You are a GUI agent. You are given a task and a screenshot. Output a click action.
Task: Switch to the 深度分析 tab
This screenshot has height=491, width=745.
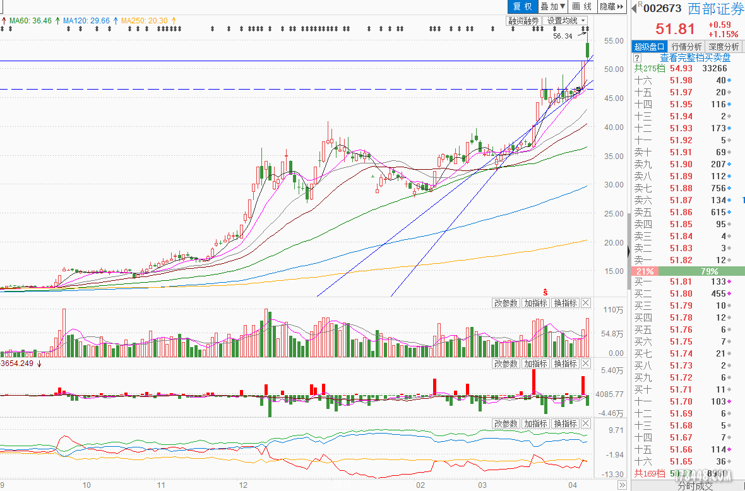pyautogui.click(x=724, y=47)
